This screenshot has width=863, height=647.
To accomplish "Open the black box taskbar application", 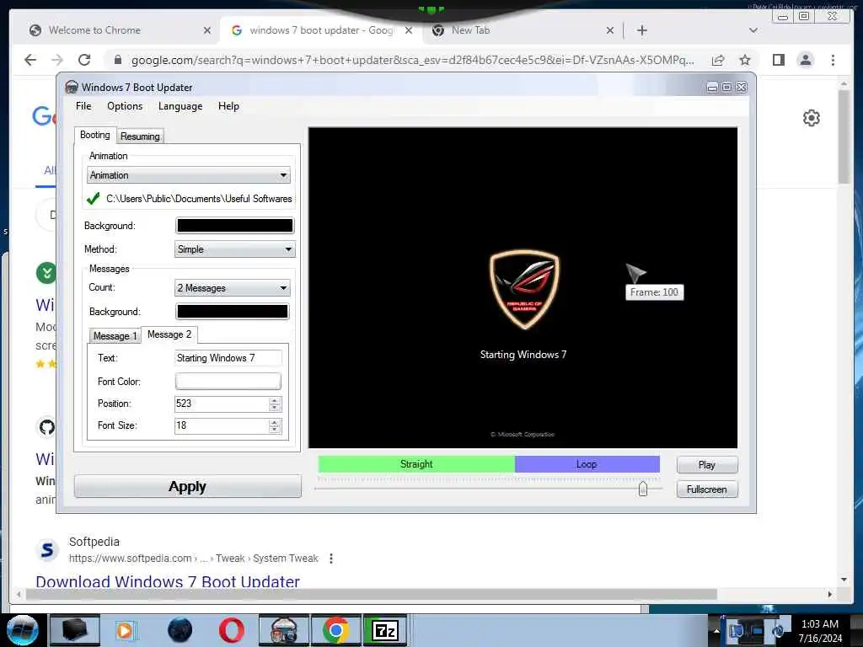I will pos(74,630).
